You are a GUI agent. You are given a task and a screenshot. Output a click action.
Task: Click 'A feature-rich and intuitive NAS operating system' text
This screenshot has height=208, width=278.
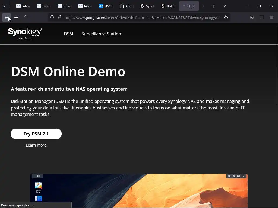click(x=69, y=89)
